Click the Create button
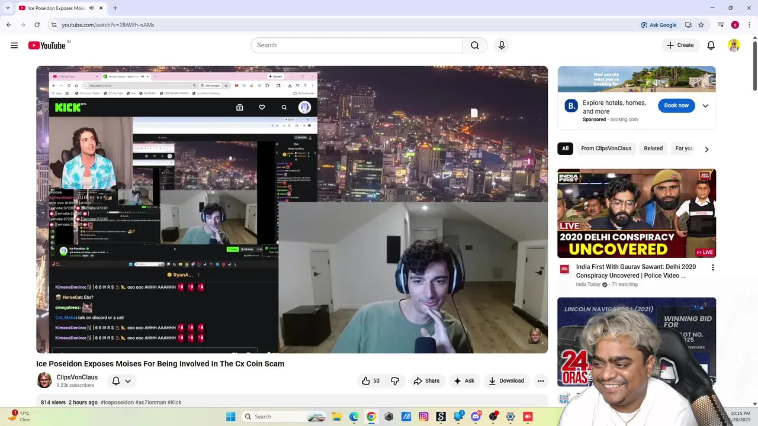Image resolution: width=758 pixels, height=426 pixels. pyautogui.click(x=679, y=46)
